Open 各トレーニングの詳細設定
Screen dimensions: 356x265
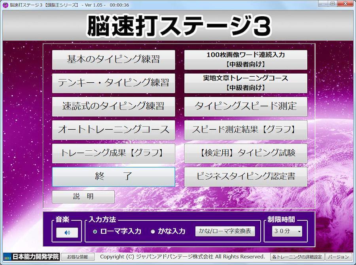[x=297, y=257]
